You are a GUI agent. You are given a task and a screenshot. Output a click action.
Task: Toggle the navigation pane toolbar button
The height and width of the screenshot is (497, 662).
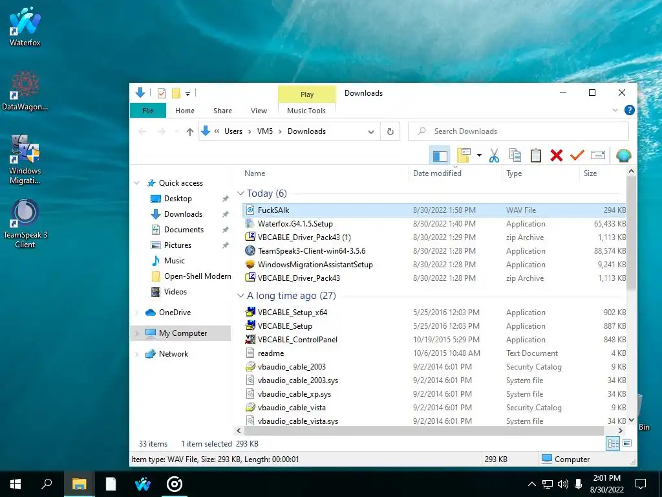[440, 155]
